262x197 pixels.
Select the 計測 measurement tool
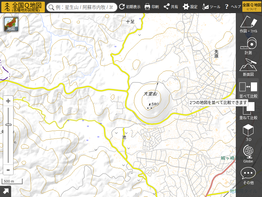coord(248,46)
